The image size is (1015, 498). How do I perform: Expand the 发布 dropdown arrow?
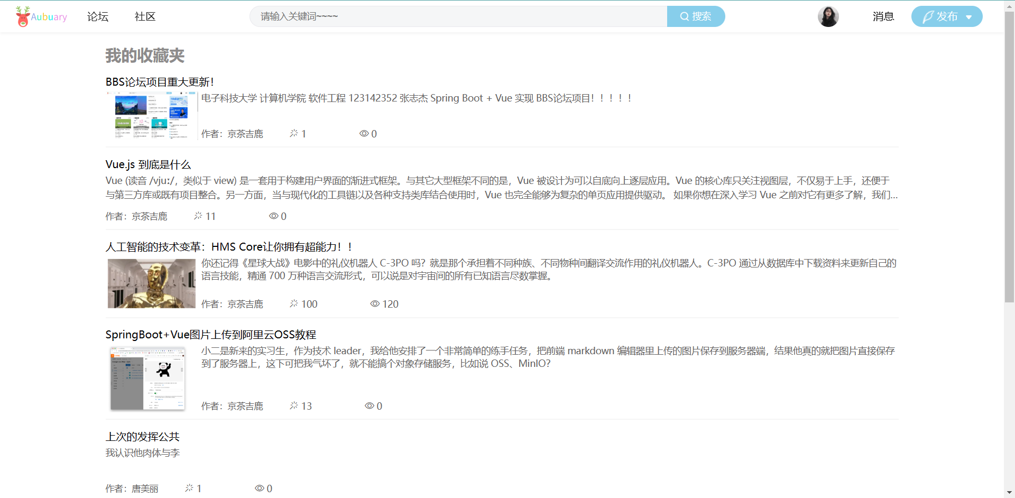click(970, 16)
